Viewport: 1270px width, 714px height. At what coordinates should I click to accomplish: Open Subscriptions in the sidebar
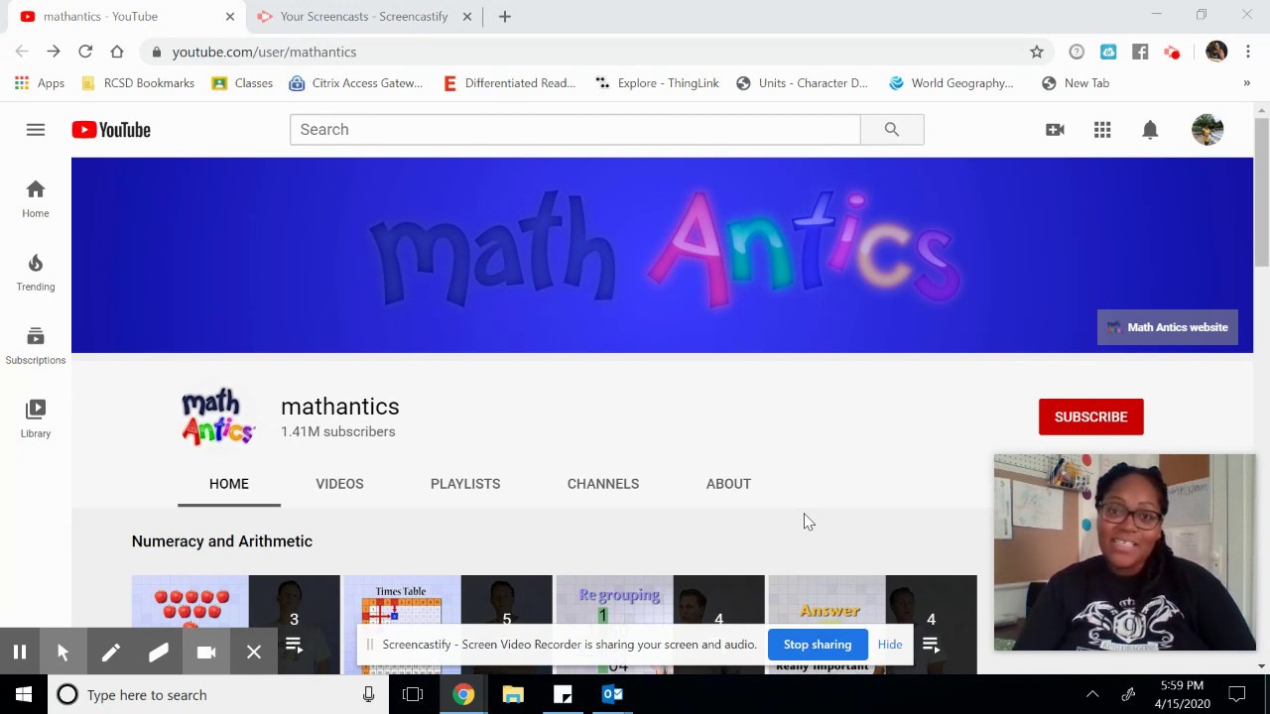(x=36, y=345)
